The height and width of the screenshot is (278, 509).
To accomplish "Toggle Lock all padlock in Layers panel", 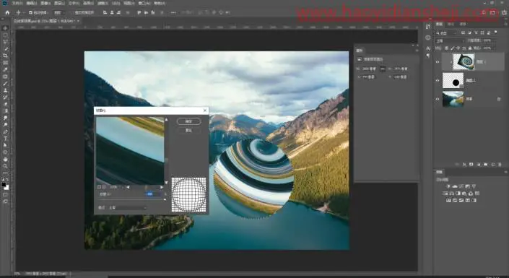I will pos(470,48).
